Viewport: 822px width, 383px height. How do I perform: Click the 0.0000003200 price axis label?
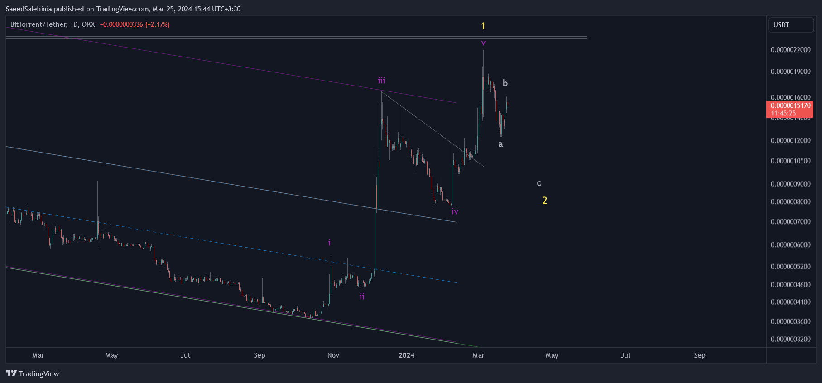point(791,339)
